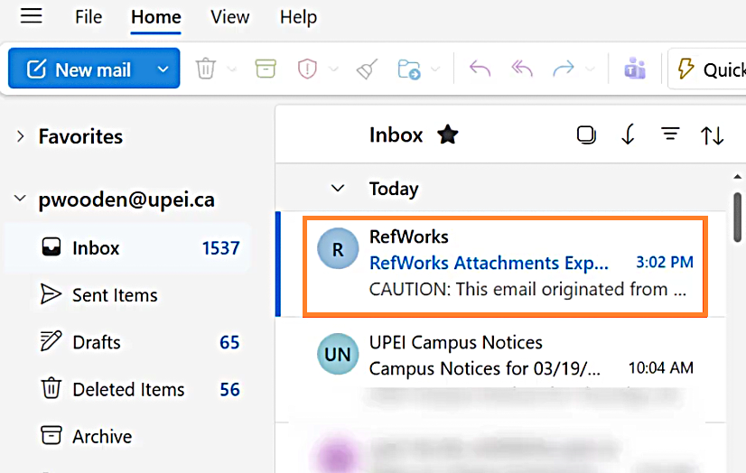The height and width of the screenshot is (473, 746).
Task: Click the Reply all icon
Action: (522, 70)
